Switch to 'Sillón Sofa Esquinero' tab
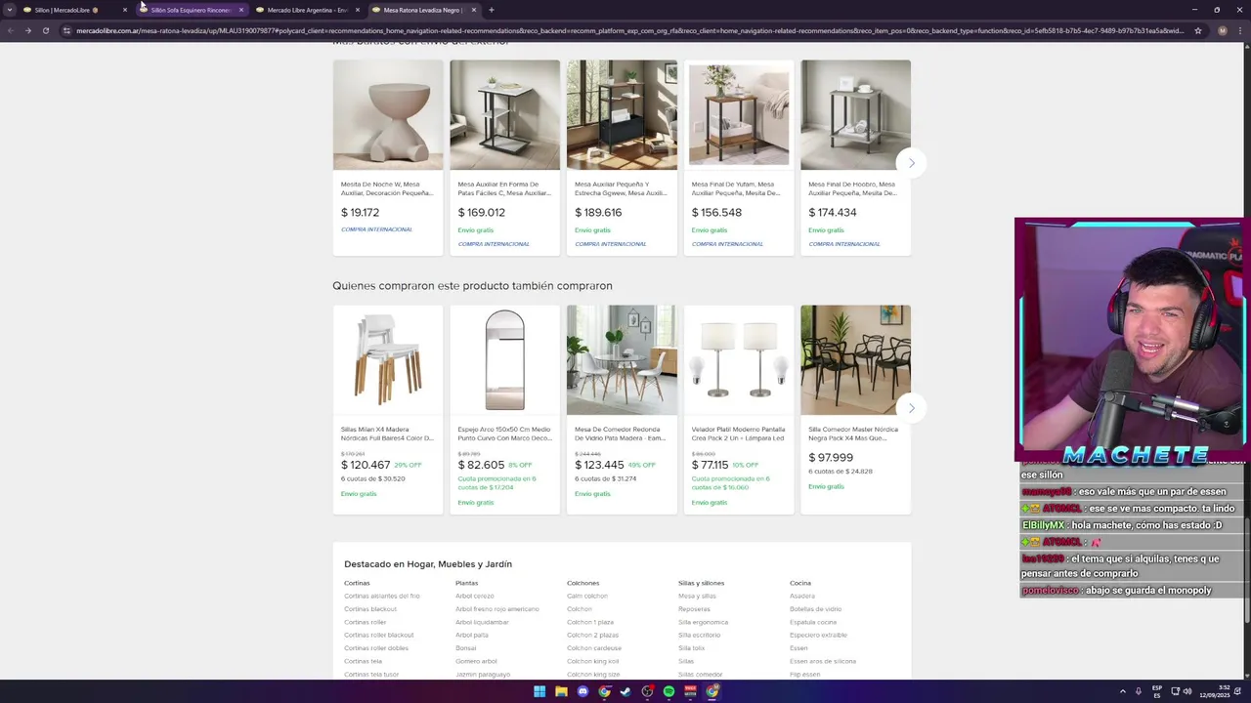This screenshot has height=703, width=1251. click(x=191, y=10)
